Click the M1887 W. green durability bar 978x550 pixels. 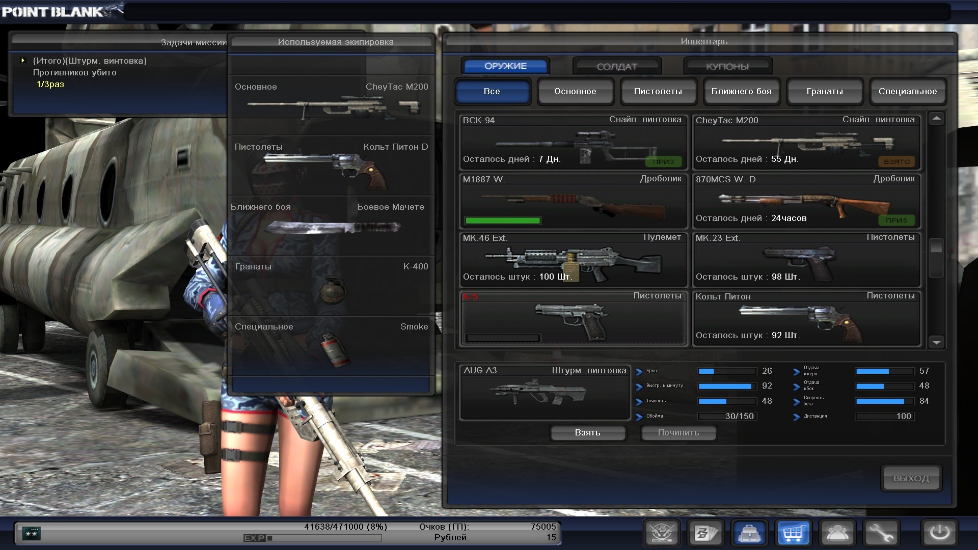[503, 221]
